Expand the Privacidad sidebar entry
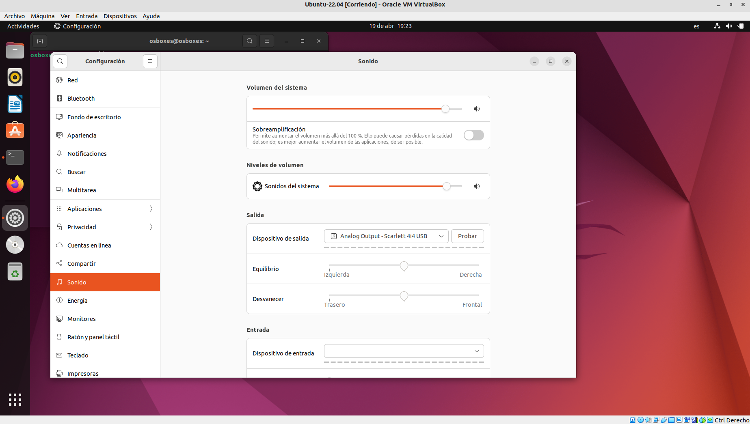Viewport: 750px width, 424px height. click(x=105, y=227)
